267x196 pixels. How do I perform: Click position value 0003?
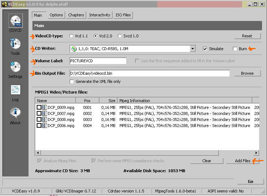(x=87, y=120)
